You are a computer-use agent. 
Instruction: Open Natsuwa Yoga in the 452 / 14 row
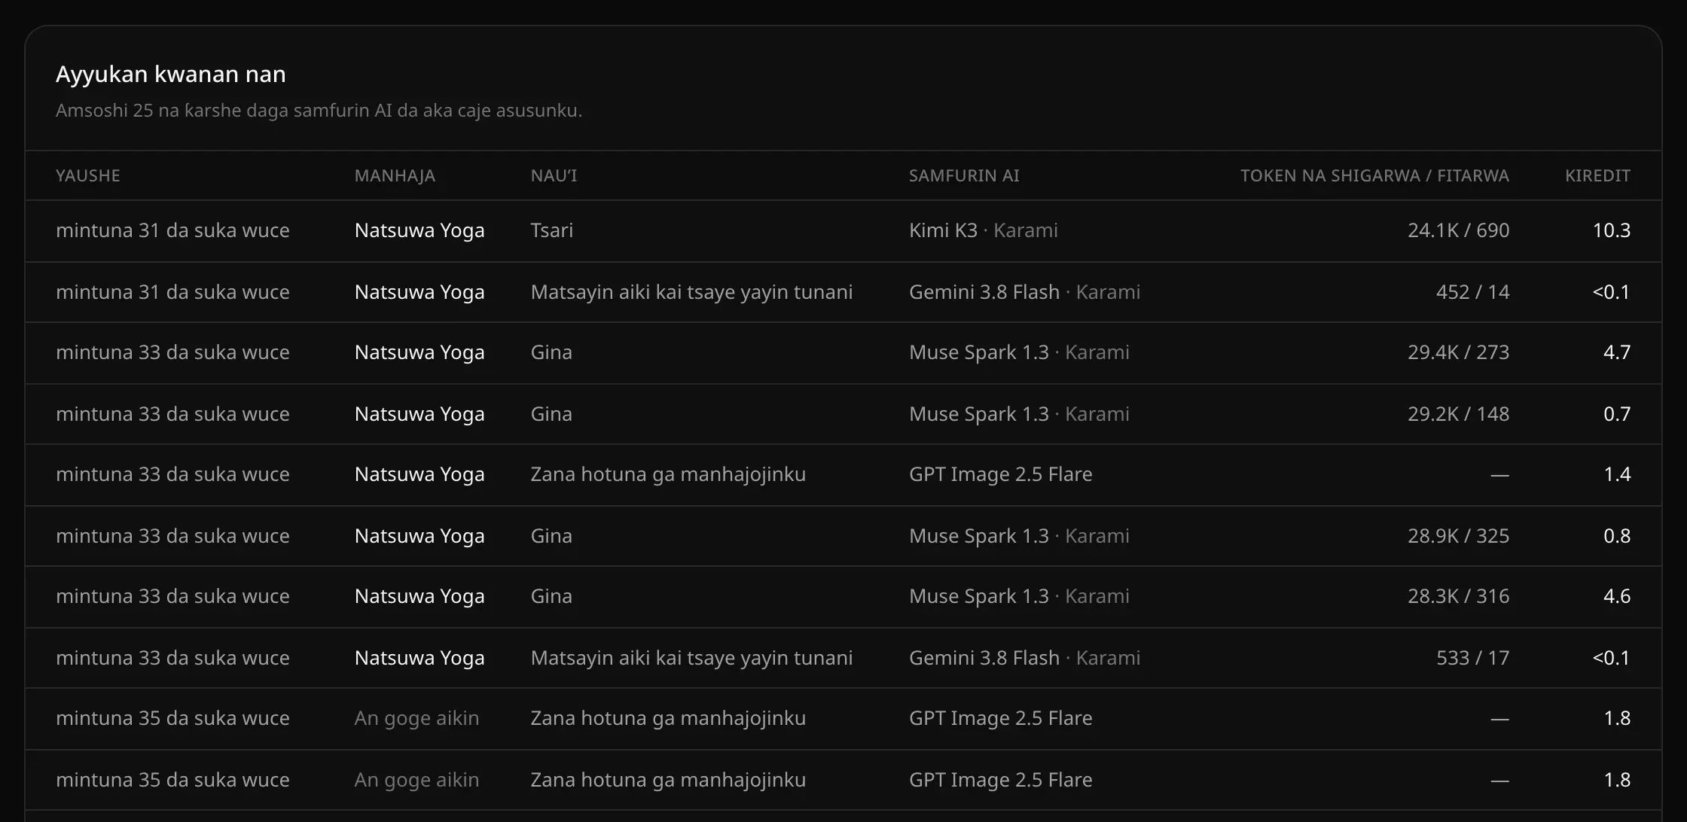419,292
